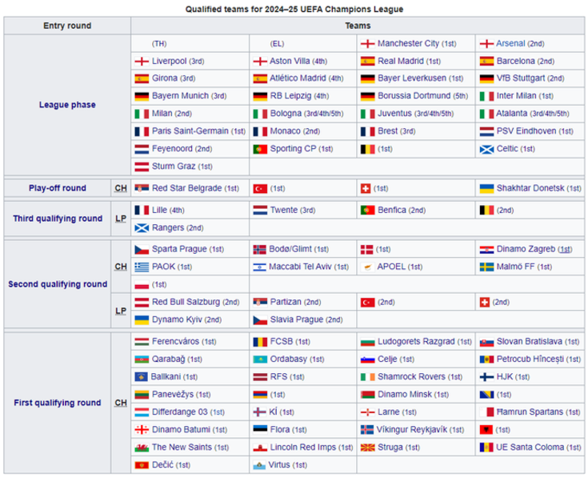Click Germany flag beside Bayern Munich
Viewport: 588px width, 478px height.
pyautogui.click(x=142, y=96)
